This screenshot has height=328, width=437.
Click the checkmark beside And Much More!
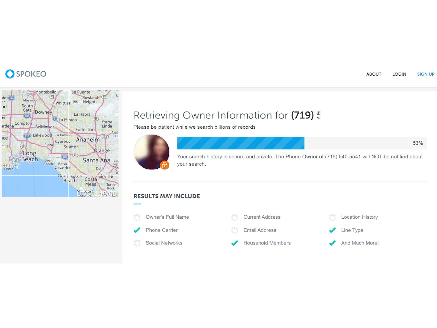332,243
